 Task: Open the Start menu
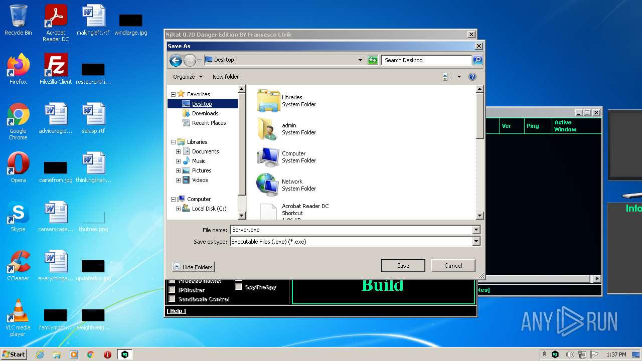[14, 354]
